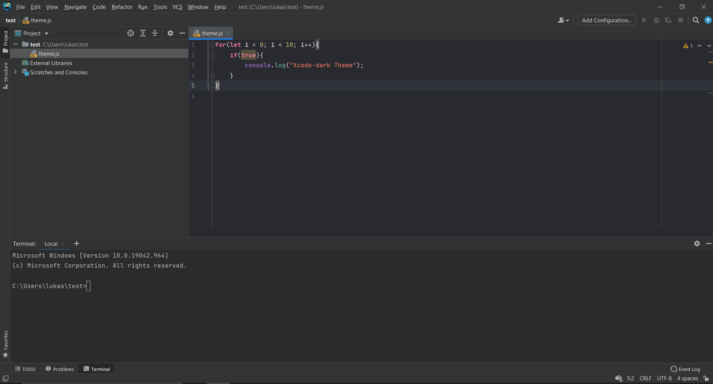Select scrolled file with the crosshair locate icon

(130, 33)
